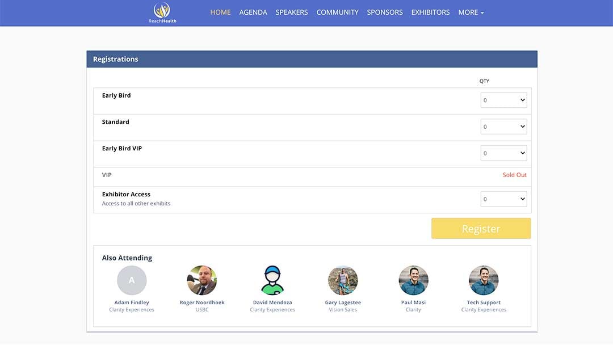Open Roger Noordhoek's attendee photo
The image size is (613, 345).
(202, 280)
